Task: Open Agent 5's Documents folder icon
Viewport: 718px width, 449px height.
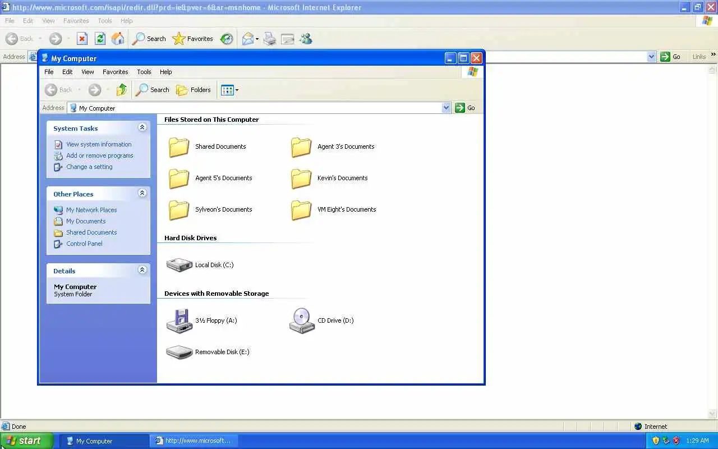Action: (179, 178)
